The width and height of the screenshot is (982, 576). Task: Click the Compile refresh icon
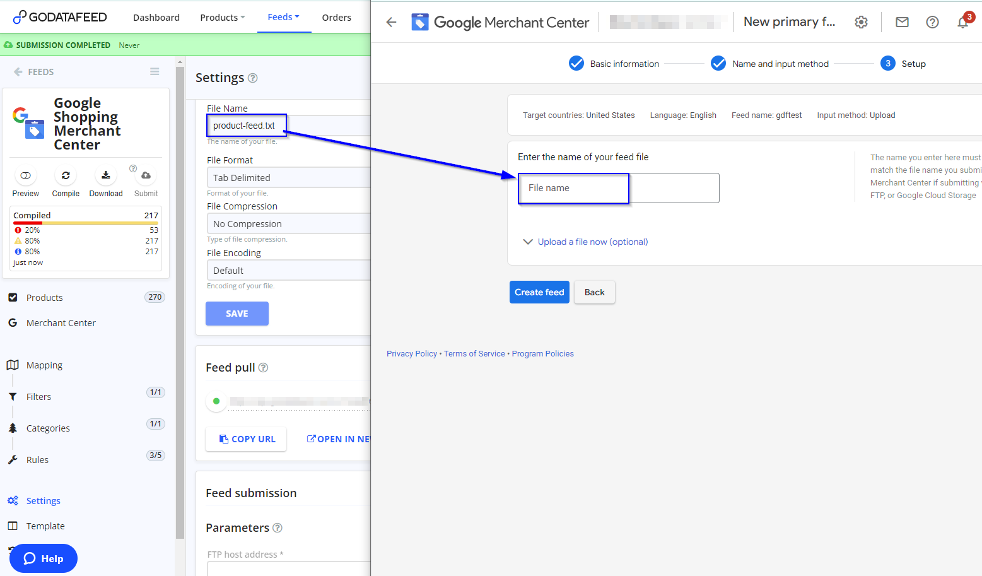pyautogui.click(x=66, y=175)
